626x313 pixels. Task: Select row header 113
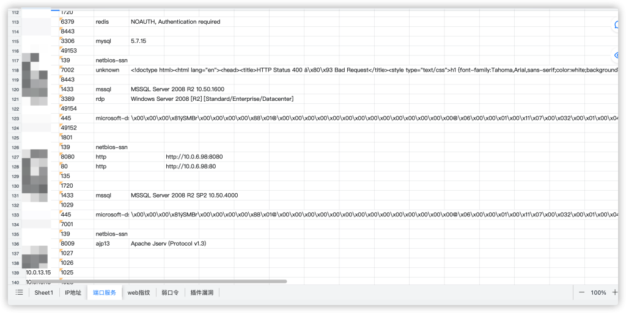tap(15, 22)
